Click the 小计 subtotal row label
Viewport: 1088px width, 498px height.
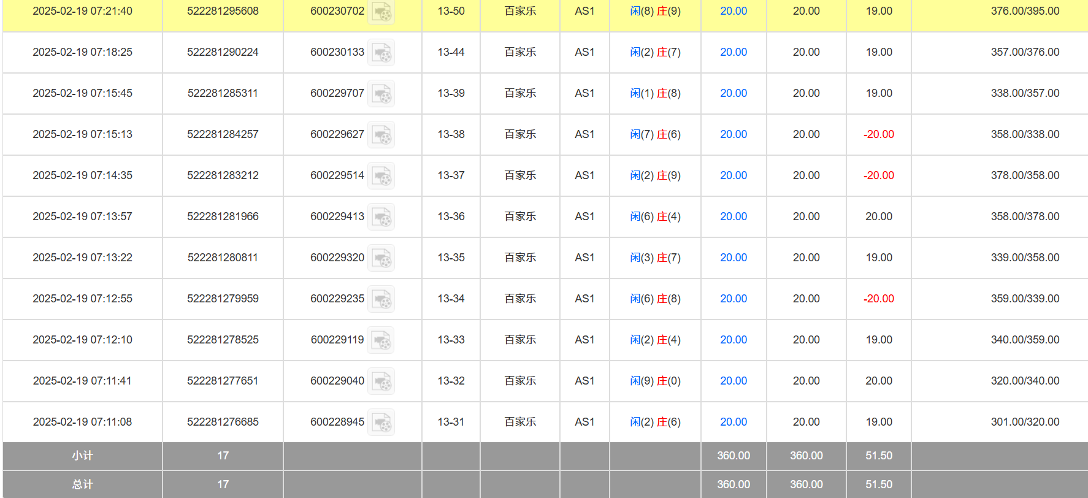click(82, 456)
